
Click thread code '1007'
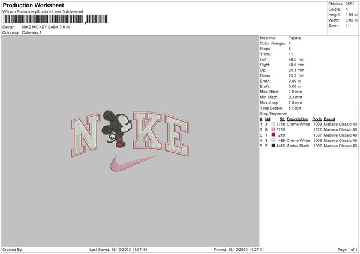[x=317, y=146]
